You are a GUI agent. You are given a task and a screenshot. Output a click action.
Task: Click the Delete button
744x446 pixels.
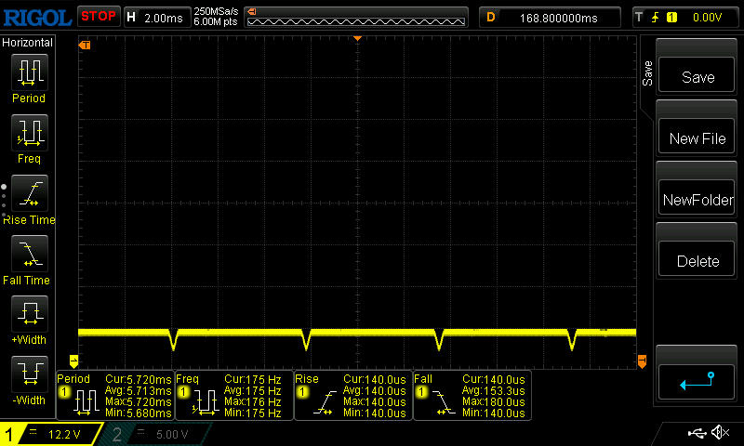(697, 260)
